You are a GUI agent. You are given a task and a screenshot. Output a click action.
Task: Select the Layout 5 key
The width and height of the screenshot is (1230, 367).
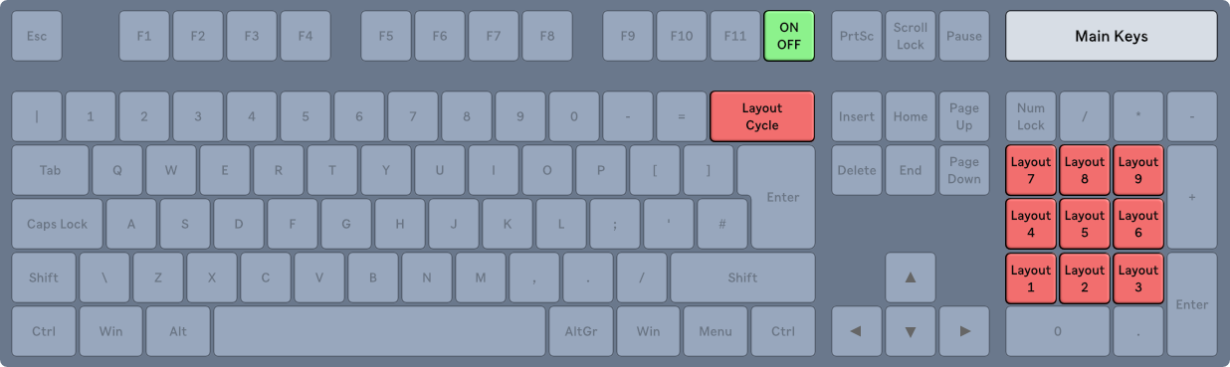click(1085, 224)
